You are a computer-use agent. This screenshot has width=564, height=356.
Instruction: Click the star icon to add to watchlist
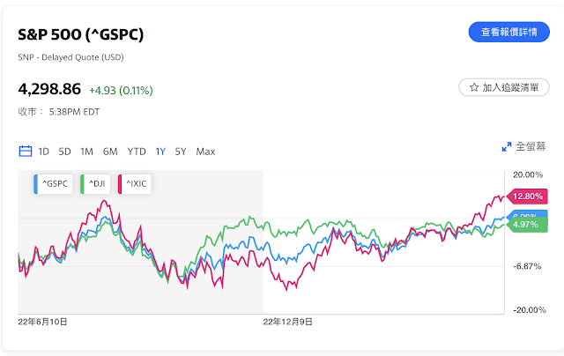pyautogui.click(x=474, y=88)
